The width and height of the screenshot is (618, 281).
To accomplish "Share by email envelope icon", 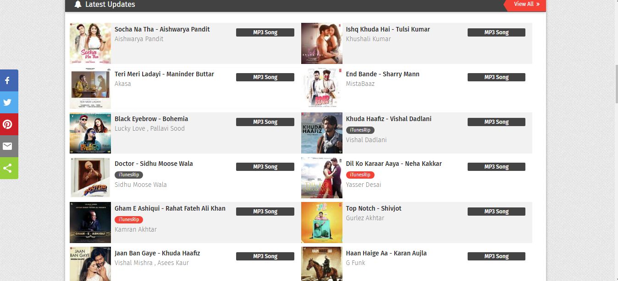I will coord(8,146).
